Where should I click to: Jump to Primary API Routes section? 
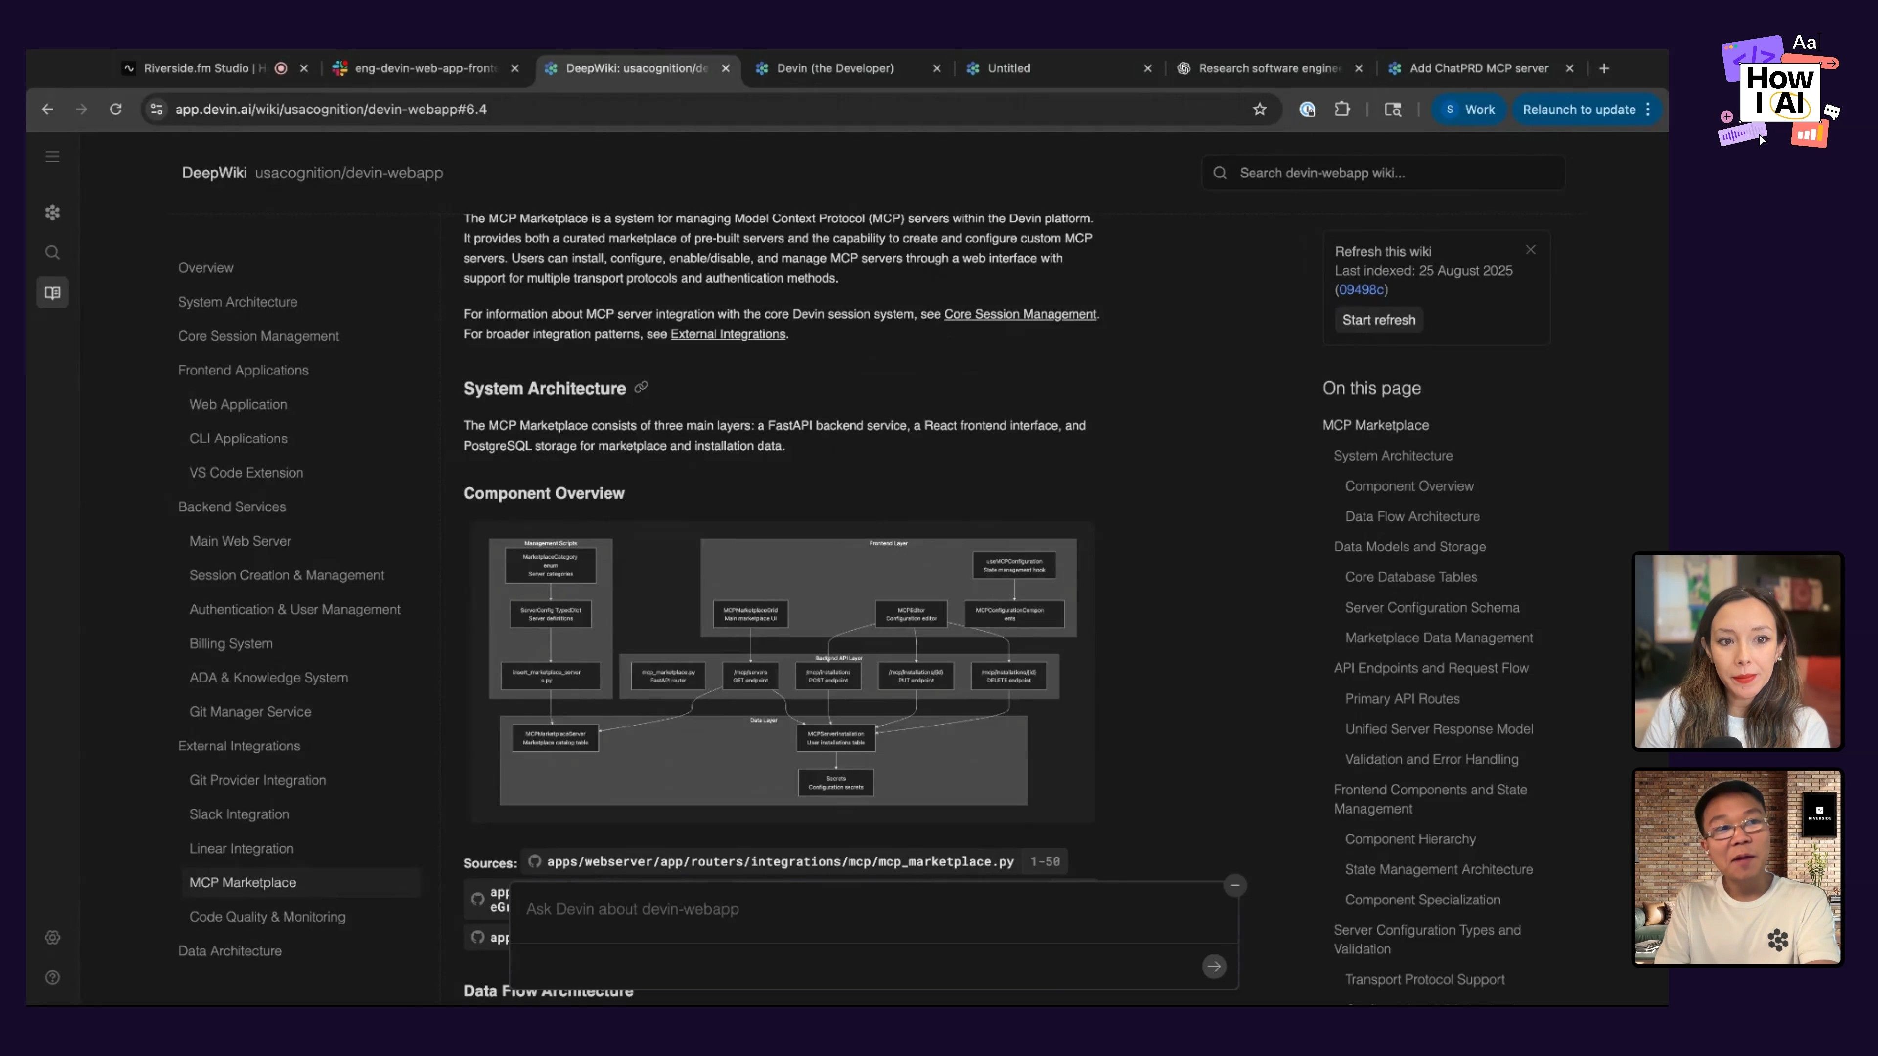pos(1402,699)
